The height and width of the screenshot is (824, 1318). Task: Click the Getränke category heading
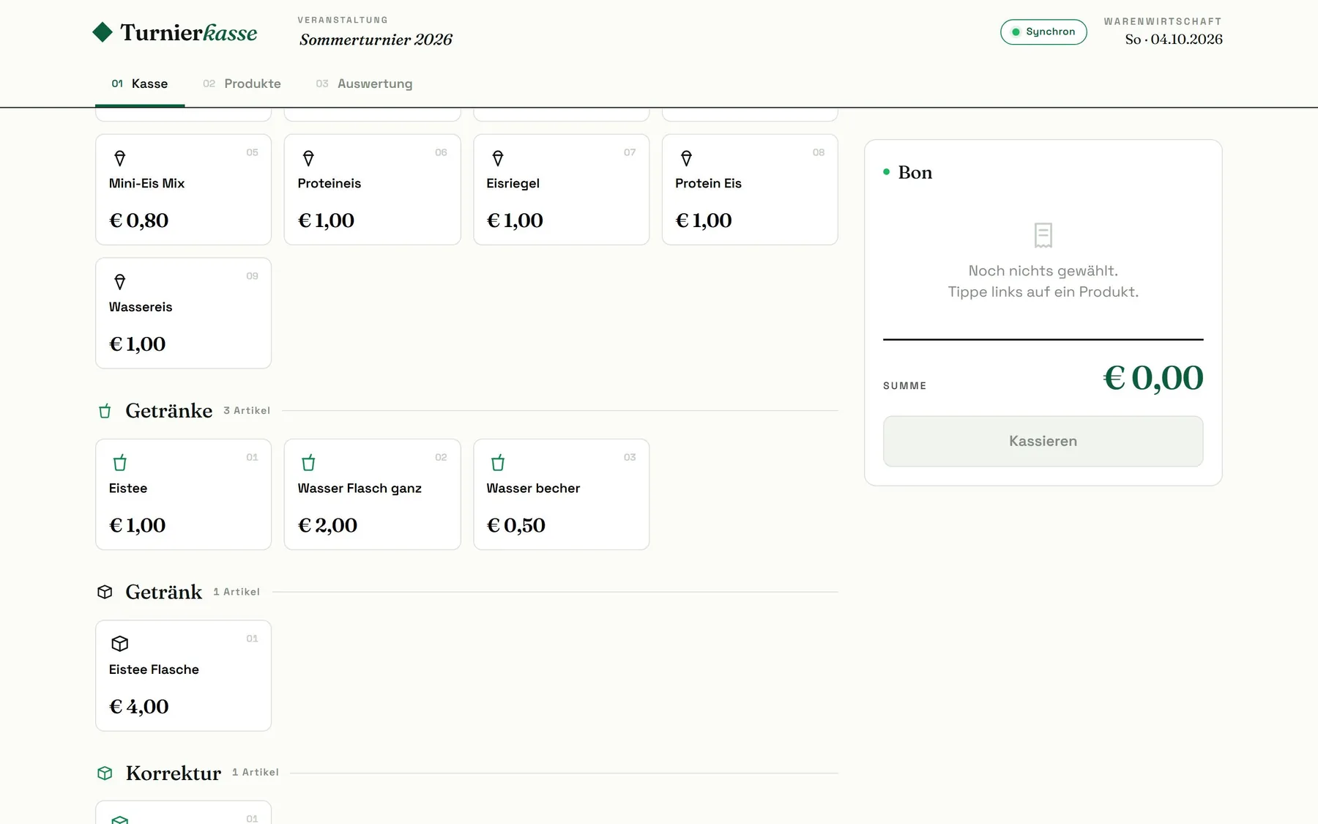click(169, 411)
